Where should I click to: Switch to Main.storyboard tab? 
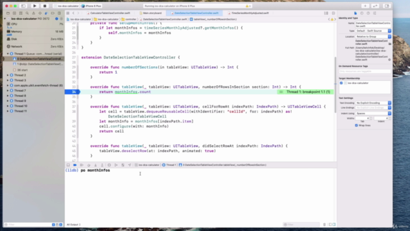pyautogui.click(x=151, y=13)
